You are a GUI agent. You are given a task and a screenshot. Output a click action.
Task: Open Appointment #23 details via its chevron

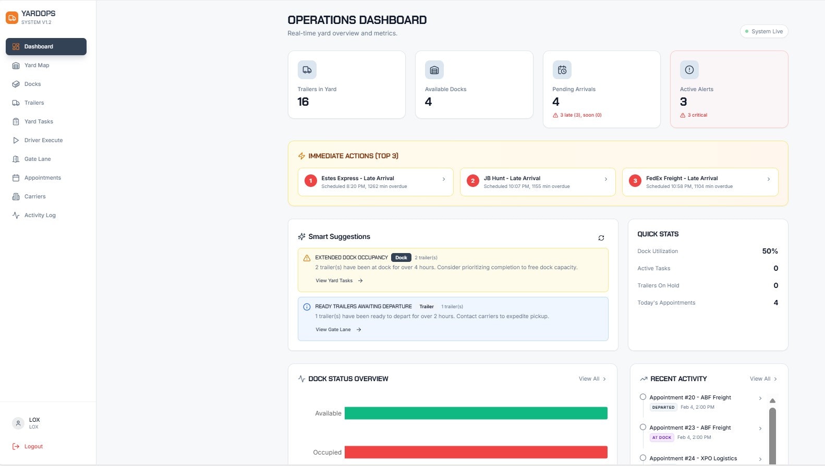click(x=760, y=429)
